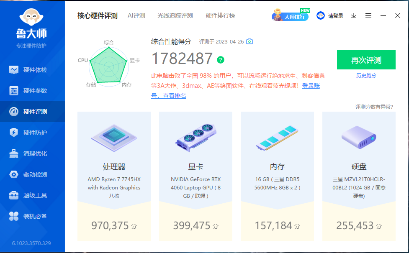The height and width of the screenshot is (253, 409).
Task: Click the 专注硬件防护 slogan
Action: (x=31, y=46)
